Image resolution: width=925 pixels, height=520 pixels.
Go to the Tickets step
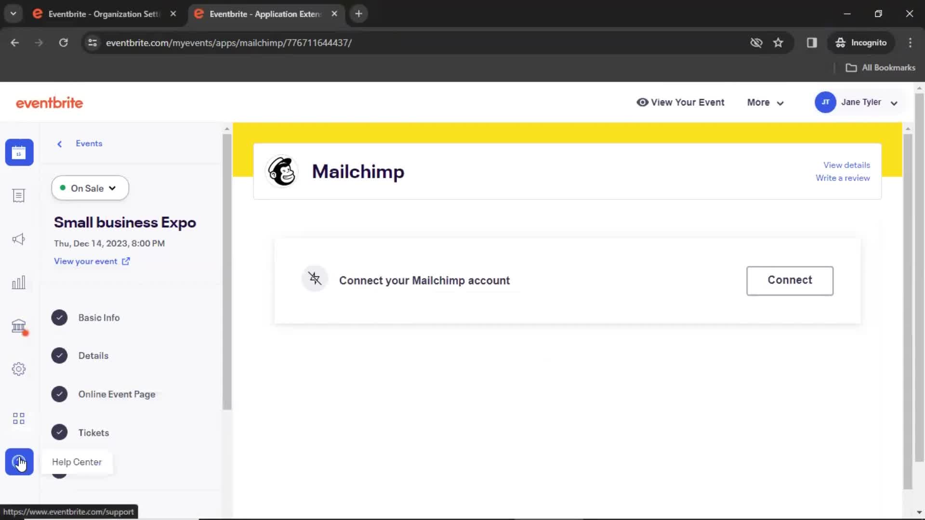point(93,433)
